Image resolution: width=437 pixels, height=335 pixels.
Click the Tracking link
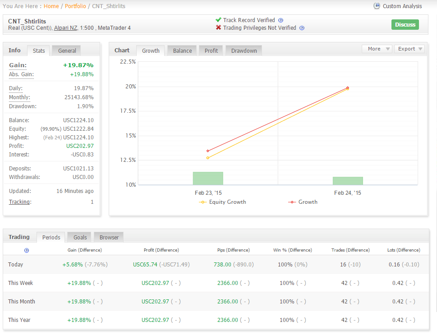coord(19,202)
